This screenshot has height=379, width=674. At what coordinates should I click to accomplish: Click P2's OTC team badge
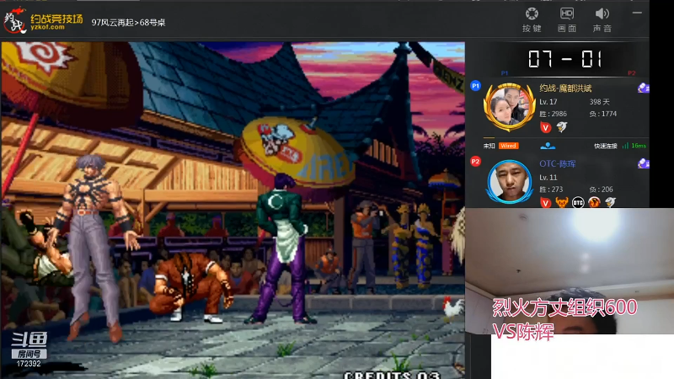[x=578, y=202]
